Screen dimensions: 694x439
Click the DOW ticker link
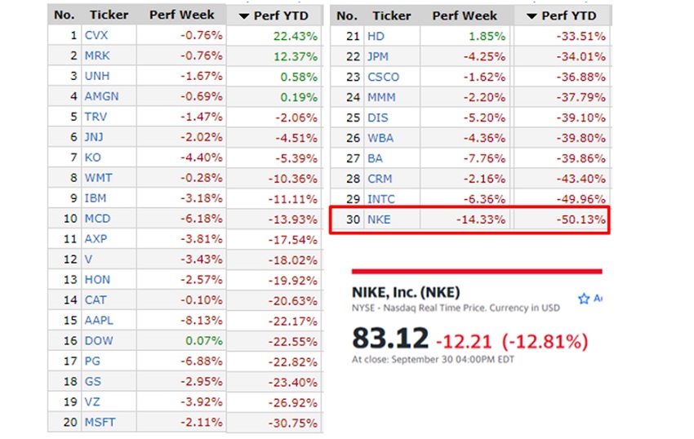point(99,341)
